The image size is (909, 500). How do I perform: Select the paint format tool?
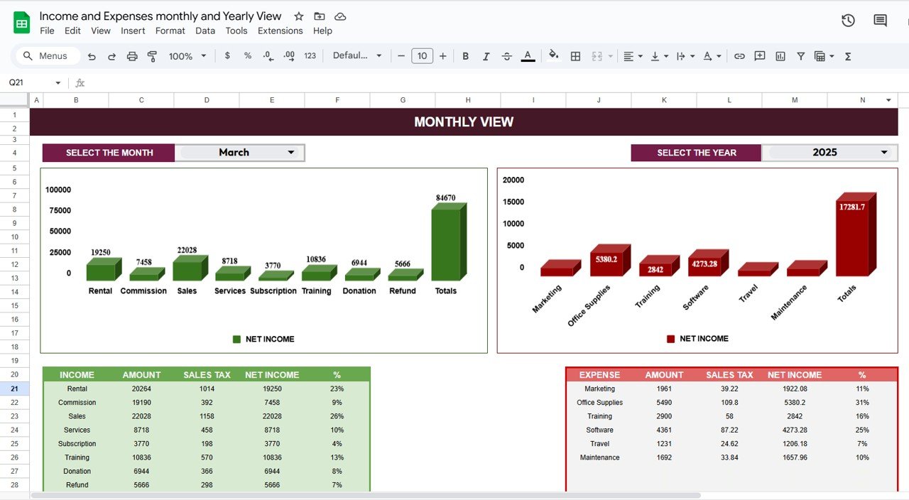click(x=151, y=56)
